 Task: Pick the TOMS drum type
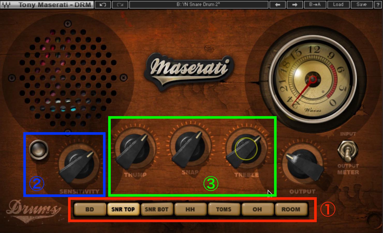click(224, 209)
